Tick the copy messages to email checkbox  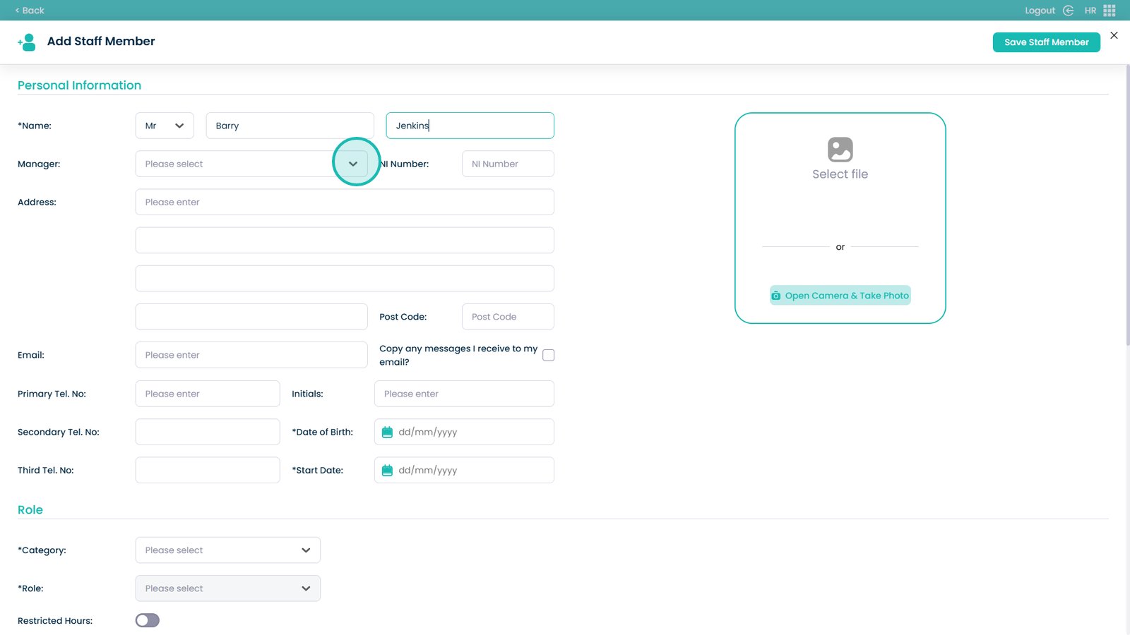coord(548,356)
